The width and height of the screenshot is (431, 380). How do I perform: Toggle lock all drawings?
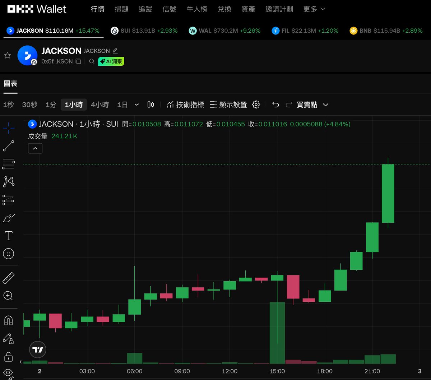point(9,357)
